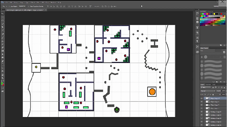This screenshot has height=127, width=227.
Task: Click the background red color swatch
Action: 3,85
